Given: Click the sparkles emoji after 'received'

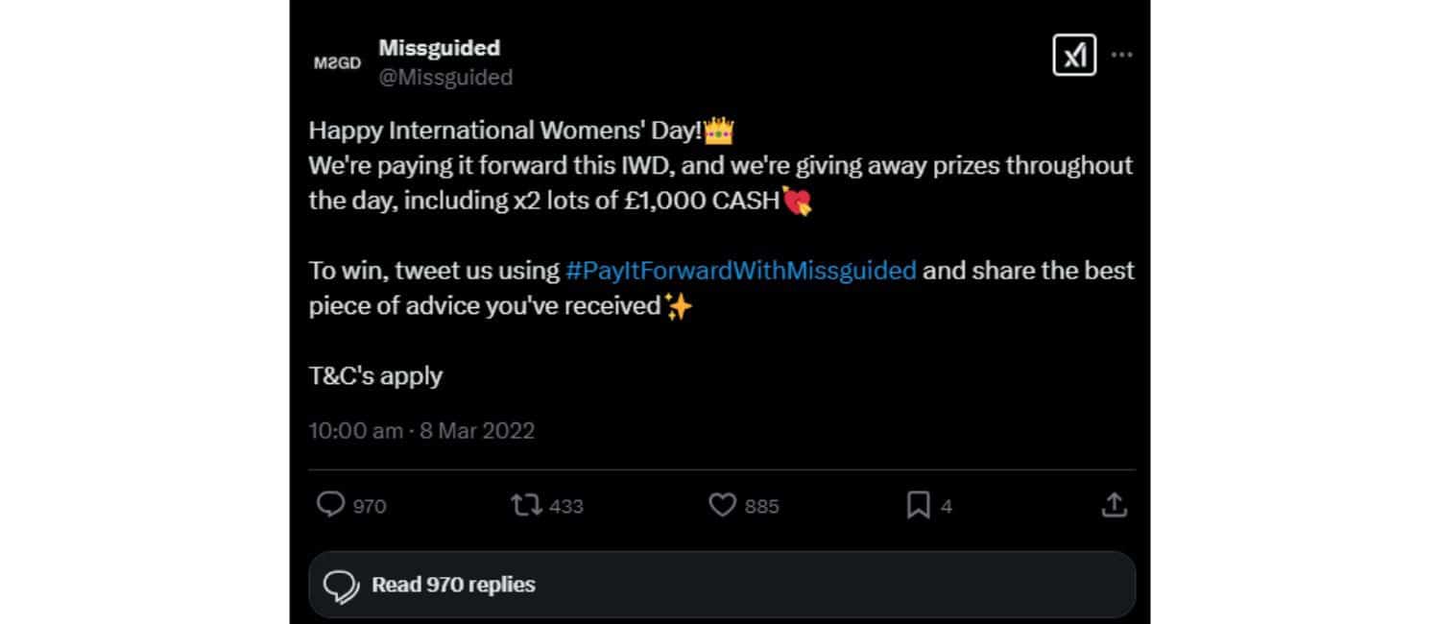Looking at the screenshot, I should (678, 307).
